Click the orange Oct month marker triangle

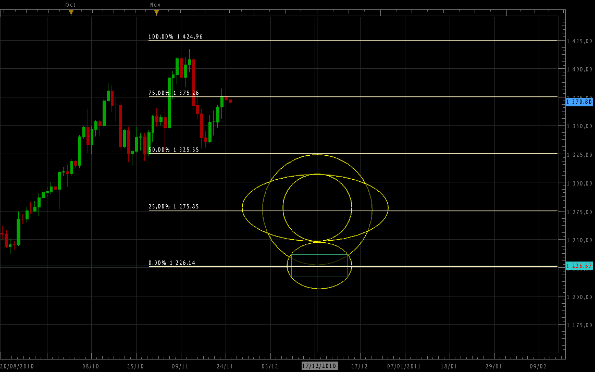coord(71,13)
